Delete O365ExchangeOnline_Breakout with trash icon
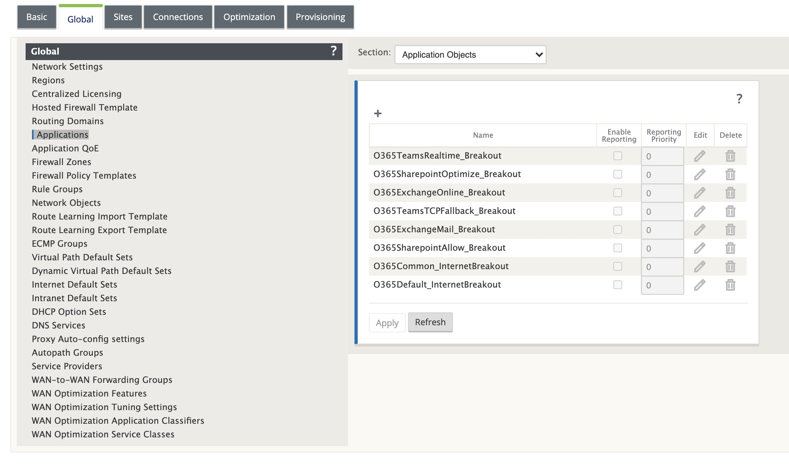Viewport: 789px width, 471px height. coord(730,193)
